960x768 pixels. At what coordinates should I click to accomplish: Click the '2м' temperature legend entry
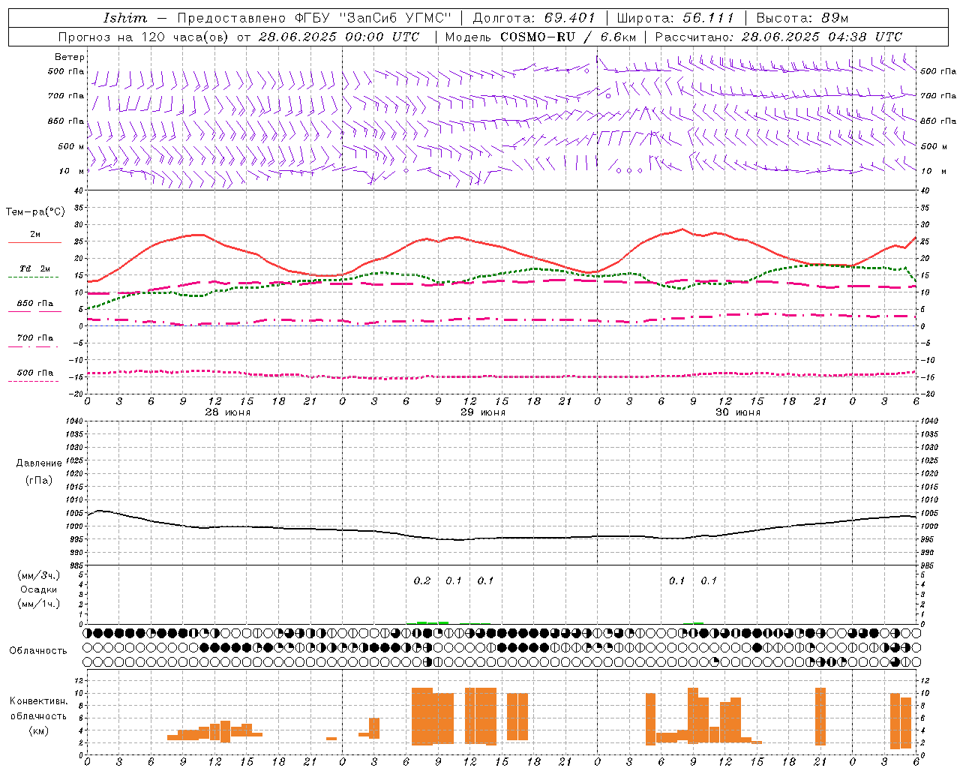click(x=35, y=235)
